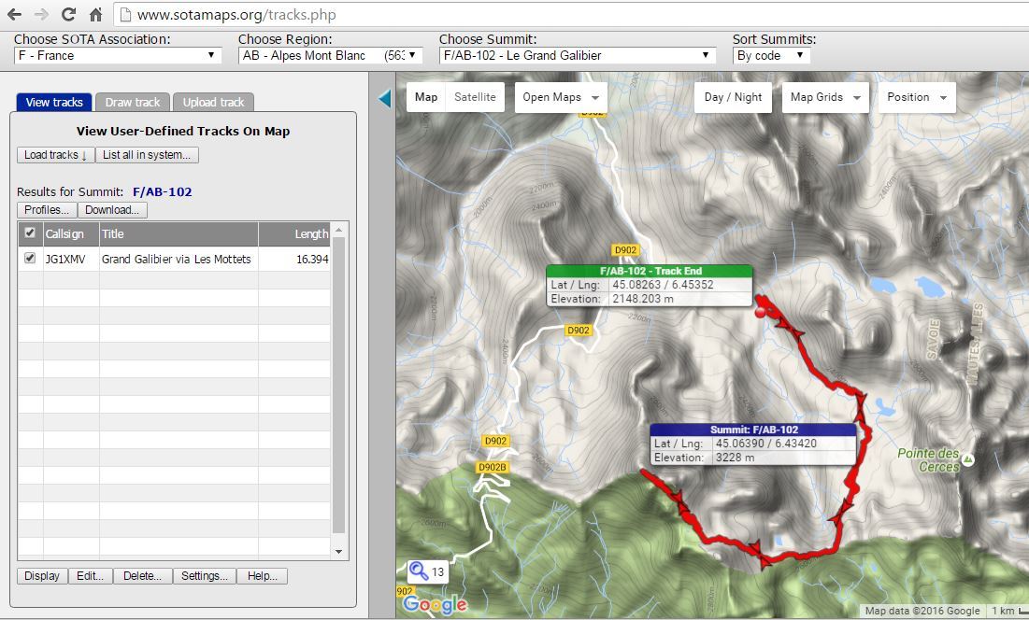The width and height of the screenshot is (1029, 620).
Task: Open the Region dropdown AB - Alpes Mont Blanc
Action: point(329,56)
